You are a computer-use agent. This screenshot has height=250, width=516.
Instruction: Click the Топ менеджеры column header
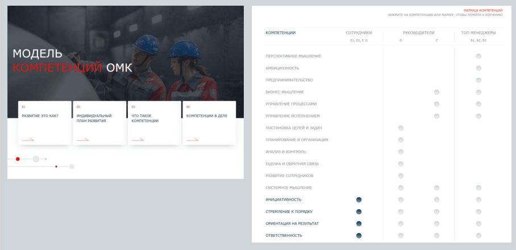[478, 33]
